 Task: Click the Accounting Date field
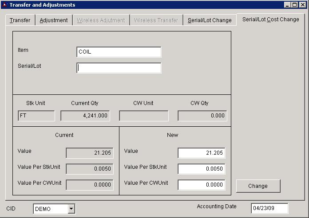coord(269,208)
